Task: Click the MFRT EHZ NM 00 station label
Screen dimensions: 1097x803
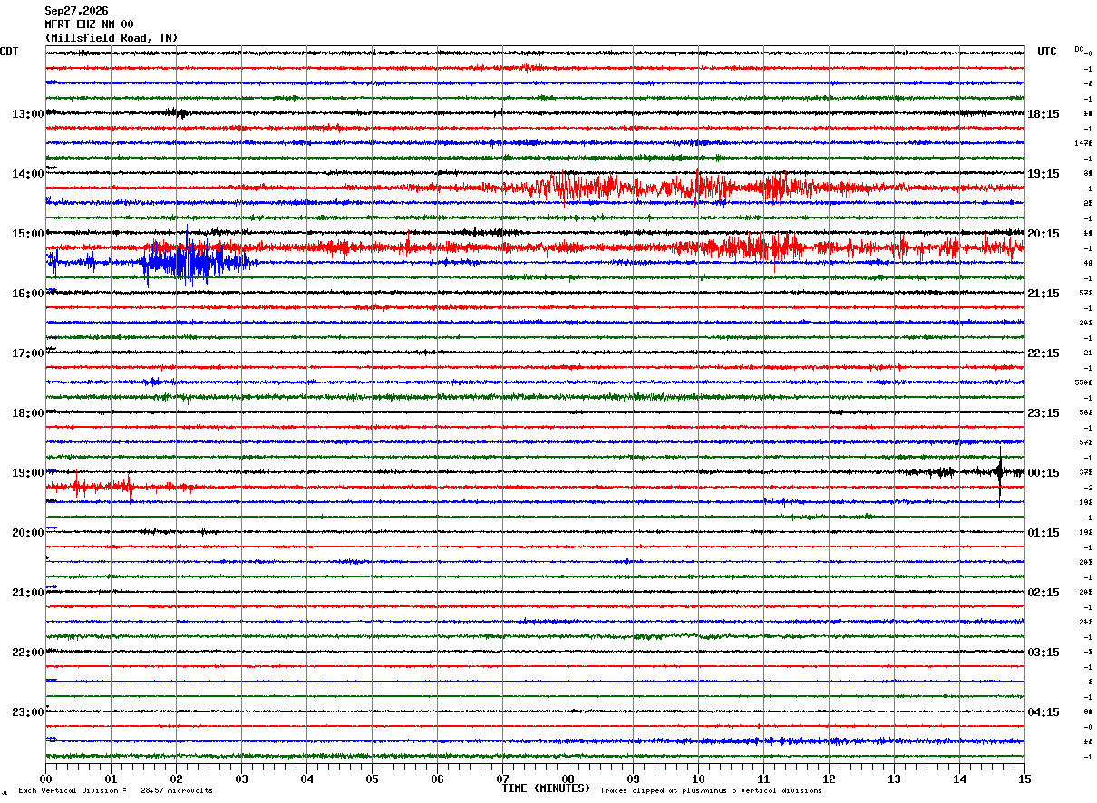Action: (x=89, y=24)
